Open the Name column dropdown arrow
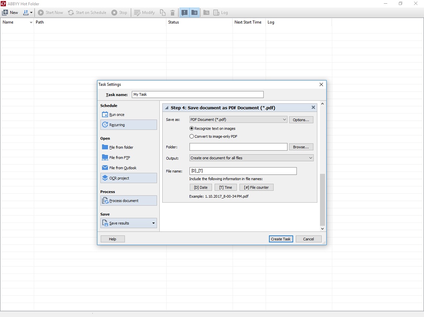424x317 pixels. (31, 22)
